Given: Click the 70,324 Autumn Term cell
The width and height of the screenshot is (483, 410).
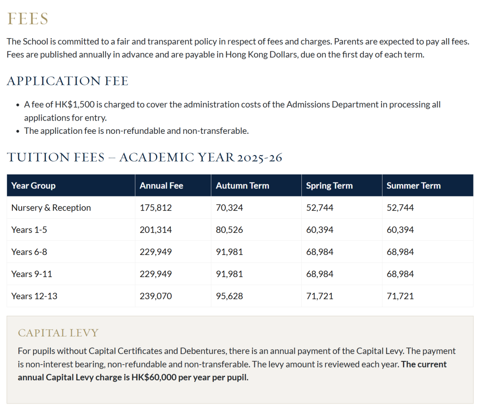Looking at the screenshot, I should coord(229,208).
